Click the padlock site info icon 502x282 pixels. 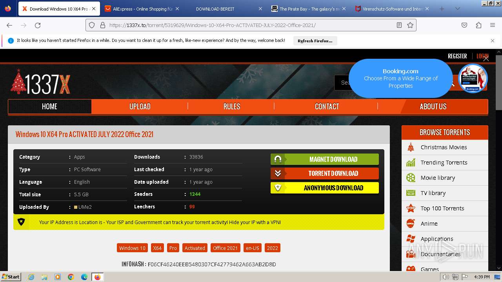click(103, 25)
